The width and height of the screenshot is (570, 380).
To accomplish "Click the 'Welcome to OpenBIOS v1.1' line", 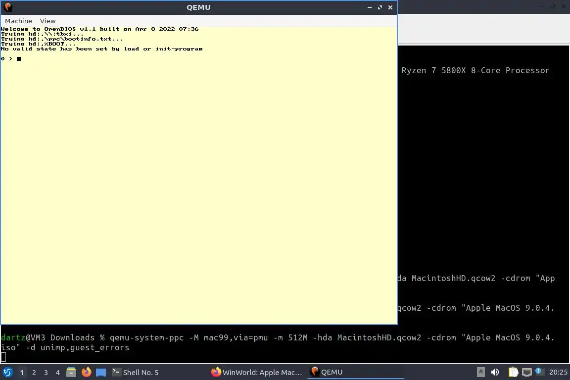I will (x=99, y=29).
